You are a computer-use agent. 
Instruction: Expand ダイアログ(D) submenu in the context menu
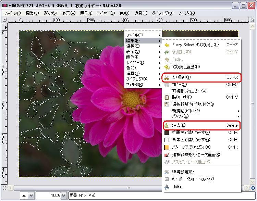(x=143, y=79)
